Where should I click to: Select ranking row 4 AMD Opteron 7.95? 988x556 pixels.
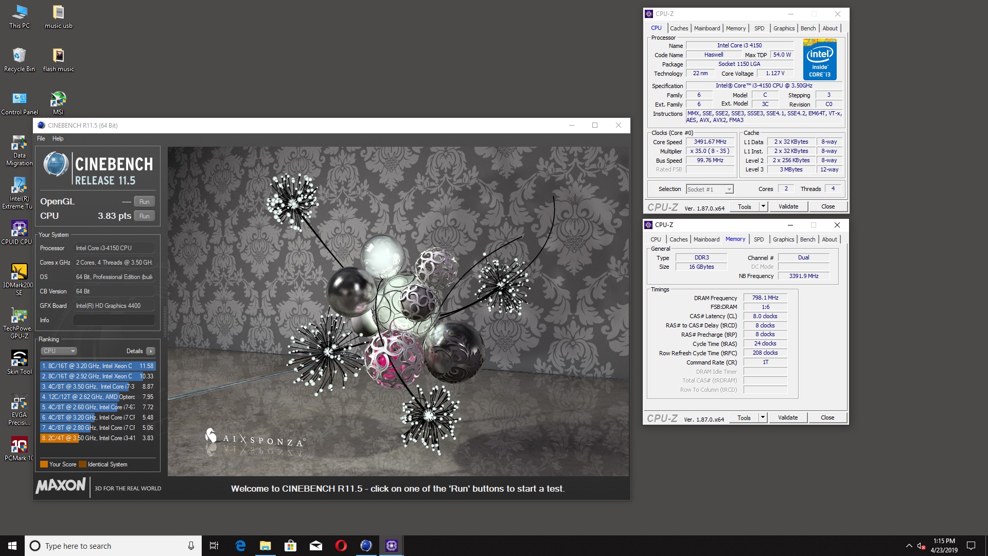98,397
